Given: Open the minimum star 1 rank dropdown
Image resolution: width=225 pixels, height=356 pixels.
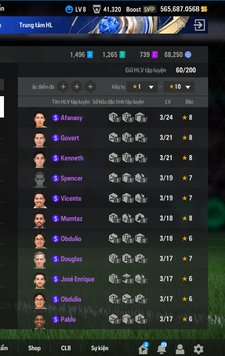Looking at the screenshot, I should (142, 87).
